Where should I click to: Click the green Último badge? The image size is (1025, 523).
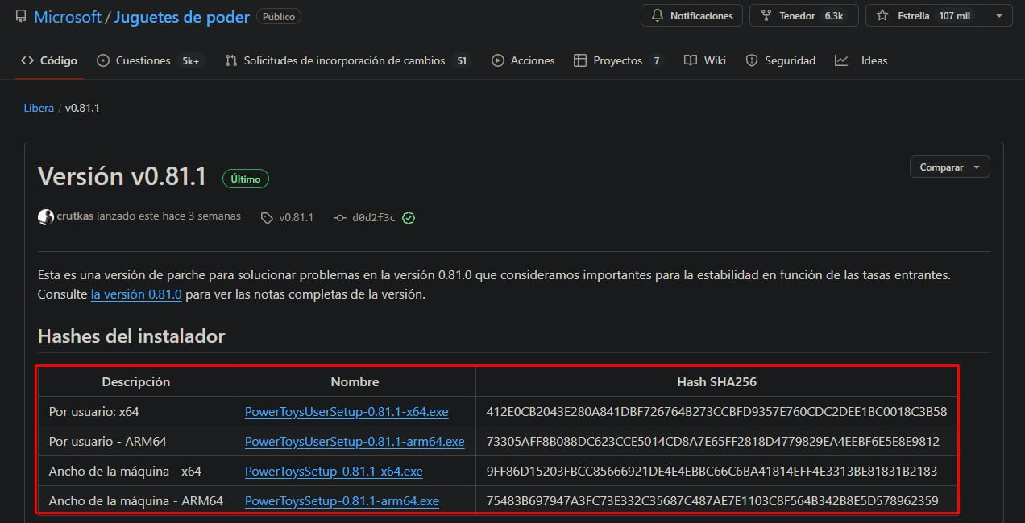click(246, 179)
